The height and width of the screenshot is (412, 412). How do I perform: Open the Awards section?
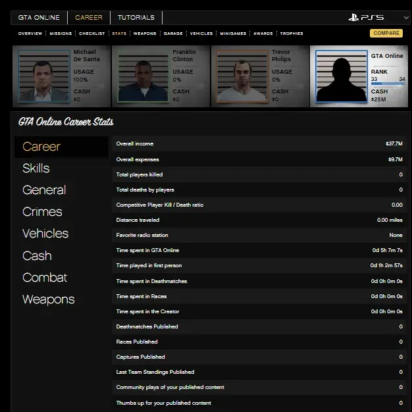[x=263, y=34]
